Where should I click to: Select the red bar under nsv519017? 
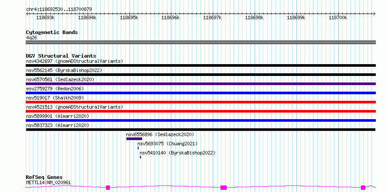click(201, 102)
